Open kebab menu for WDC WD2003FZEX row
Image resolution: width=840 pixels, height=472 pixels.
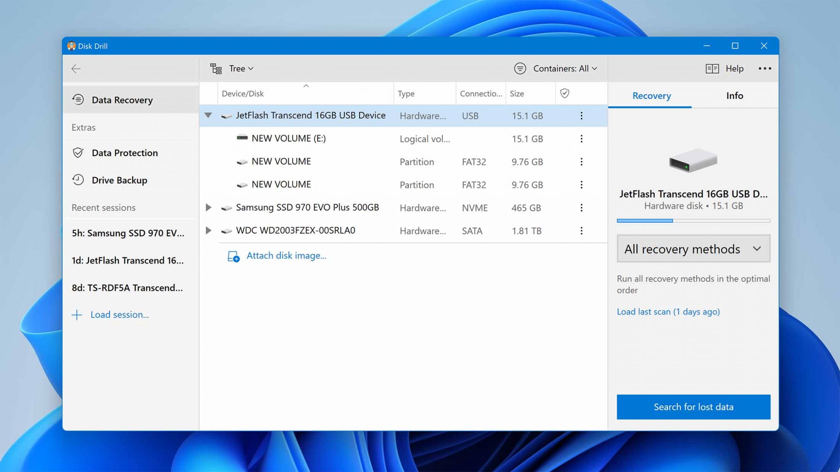coord(581,231)
